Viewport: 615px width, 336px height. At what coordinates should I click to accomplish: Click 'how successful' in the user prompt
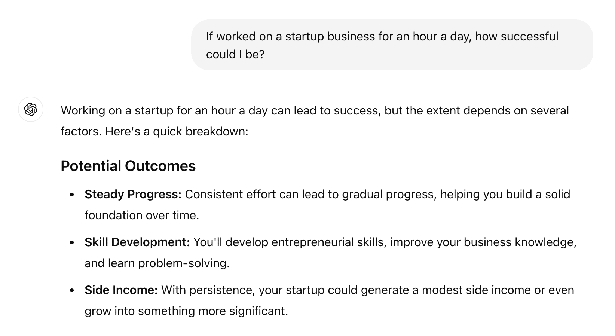(x=517, y=37)
